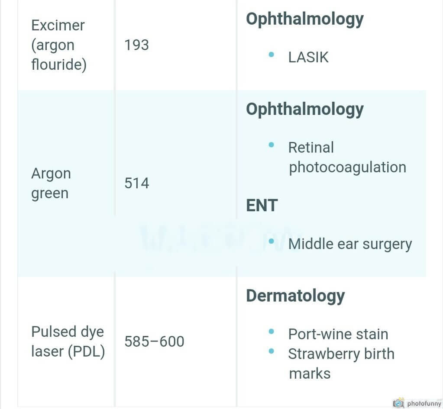This screenshot has width=443, height=409.
Task: Click the Dermatology heading
Action: (x=295, y=296)
